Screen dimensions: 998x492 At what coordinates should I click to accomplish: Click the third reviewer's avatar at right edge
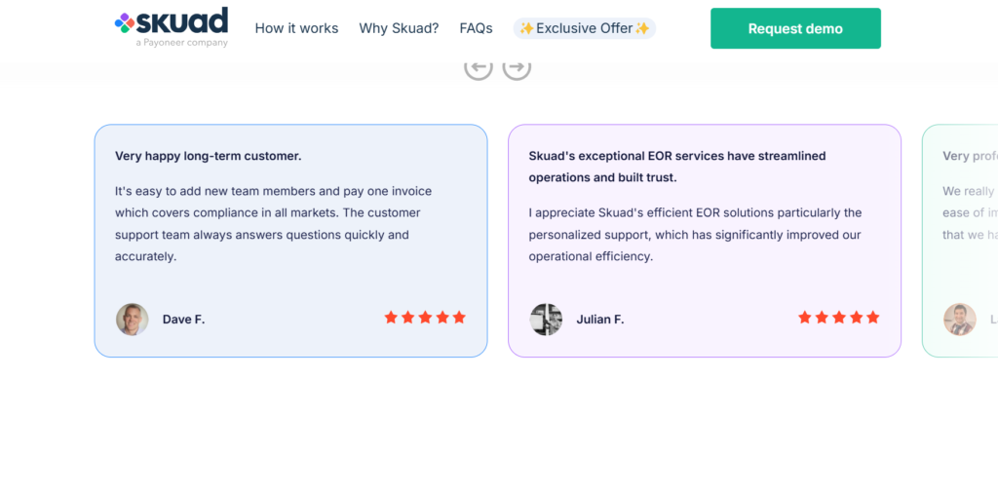coord(959,320)
